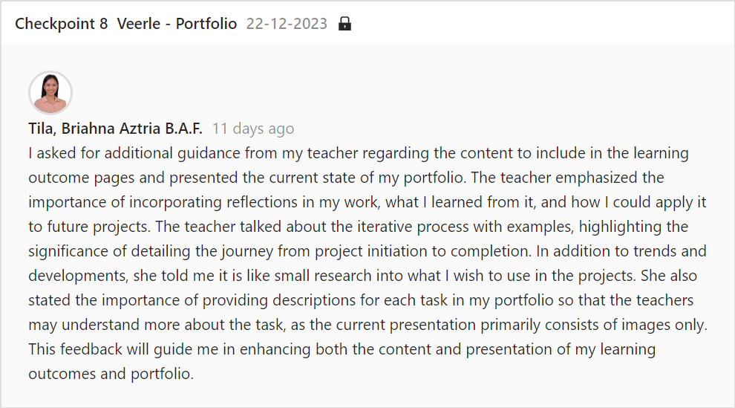Click the line starting 'This feedback will guide me'
Image resolution: width=735 pixels, height=408 pixels.
click(x=342, y=349)
